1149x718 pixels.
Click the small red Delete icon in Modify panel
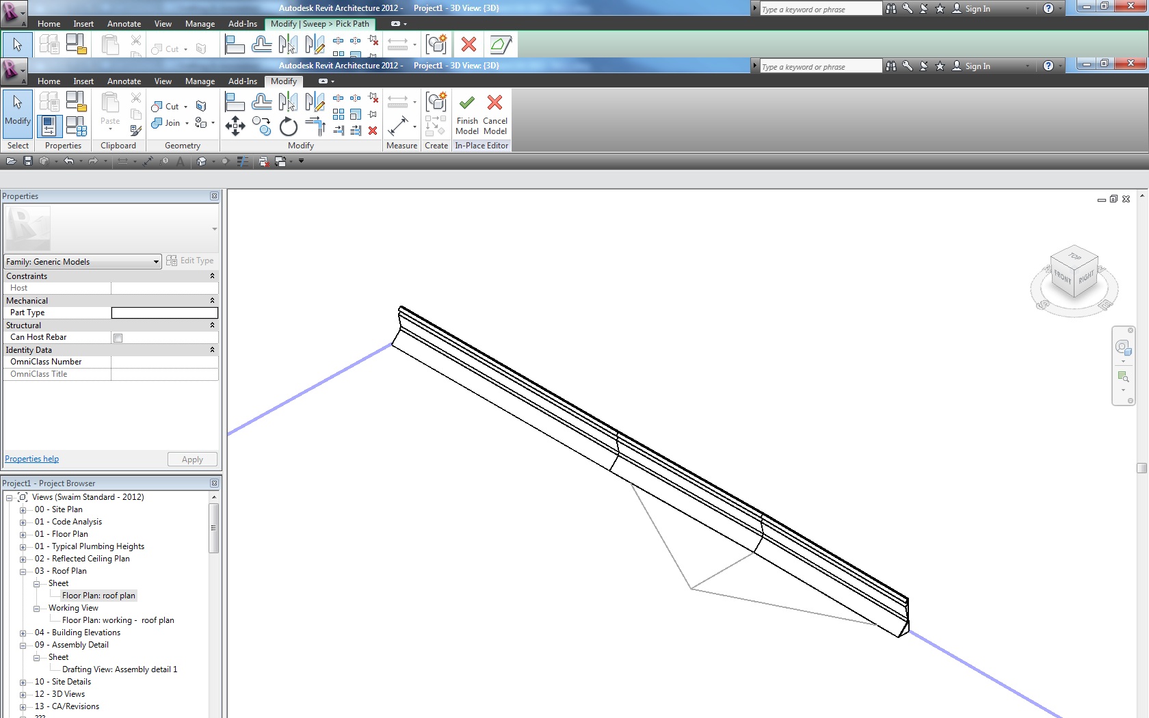[x=373, y=131]
